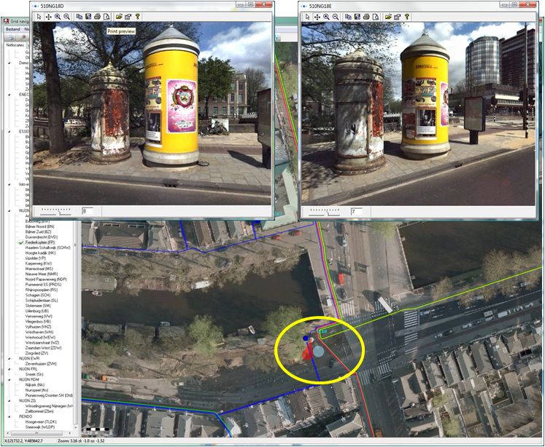Select Hoogeveen (TLDK) in the tree
The image size is (545, 447).
tap(42, 422)
